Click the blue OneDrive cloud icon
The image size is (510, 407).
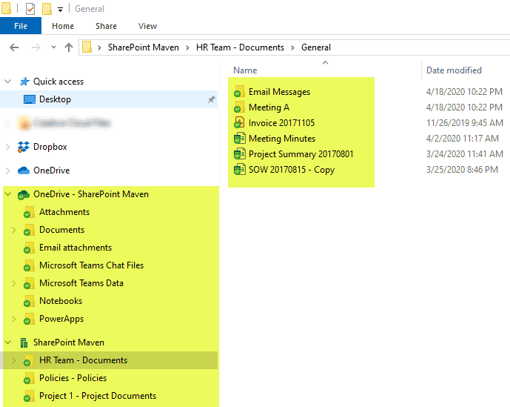click(24, 171)
